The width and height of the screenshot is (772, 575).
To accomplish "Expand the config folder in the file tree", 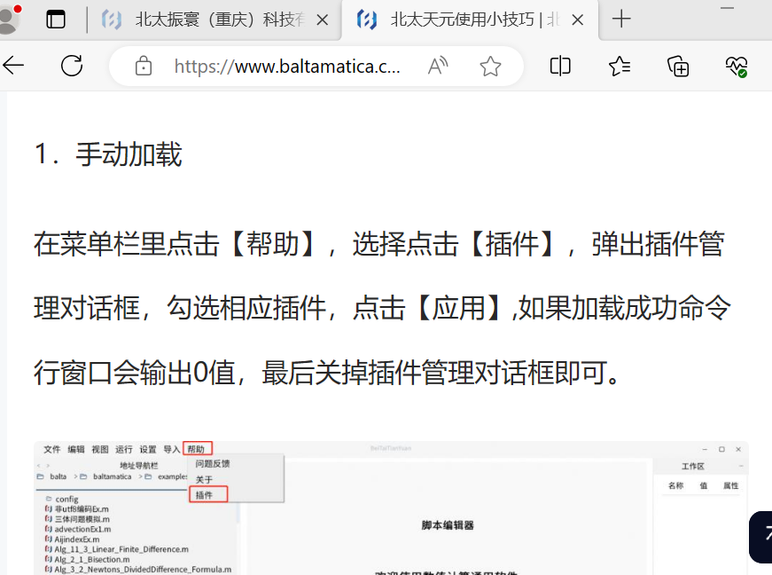I will [67, 500].
